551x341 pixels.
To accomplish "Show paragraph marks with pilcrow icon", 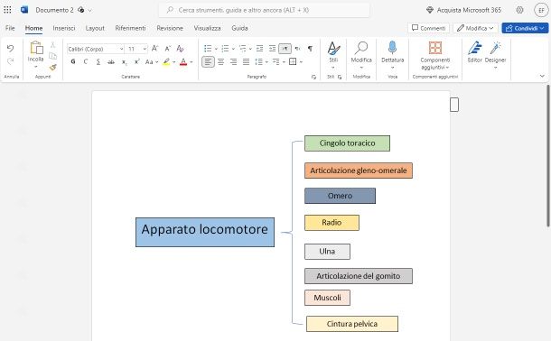I will coord(310,49).
